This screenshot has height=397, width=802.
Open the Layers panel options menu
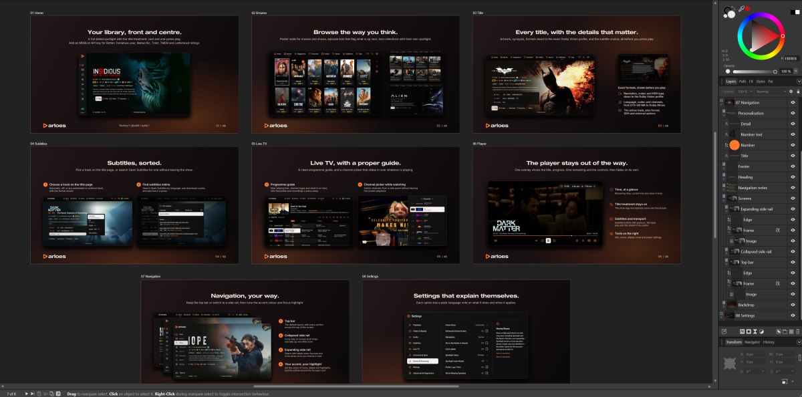point(799,82)
